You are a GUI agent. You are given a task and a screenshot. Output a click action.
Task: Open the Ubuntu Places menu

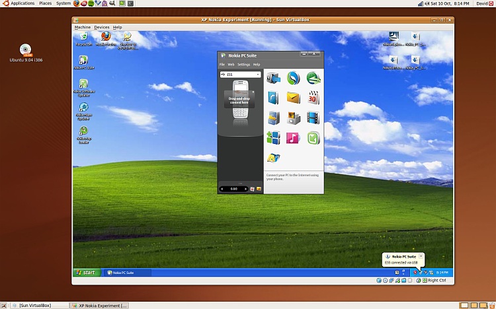click(x=45, y=3)
